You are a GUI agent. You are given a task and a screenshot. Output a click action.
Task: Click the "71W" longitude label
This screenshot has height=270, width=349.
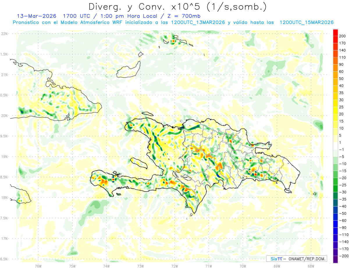[209, 266]
